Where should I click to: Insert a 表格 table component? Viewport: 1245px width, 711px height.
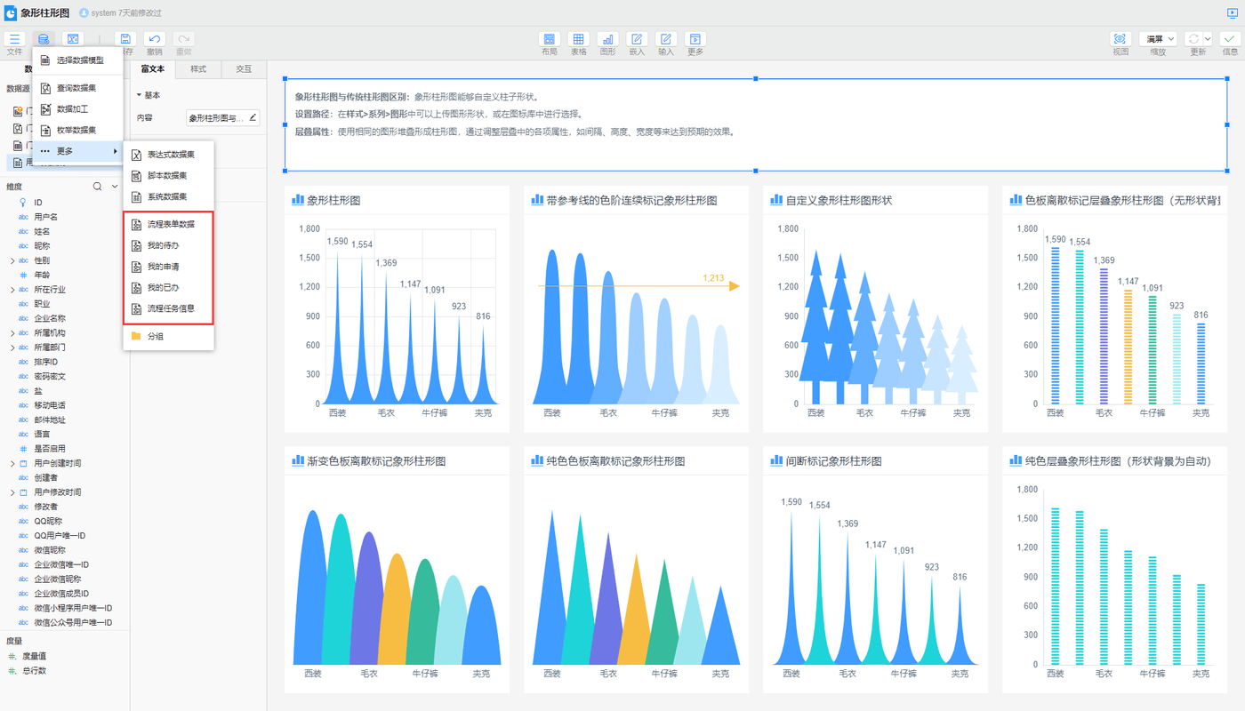(x=578, y=39)
